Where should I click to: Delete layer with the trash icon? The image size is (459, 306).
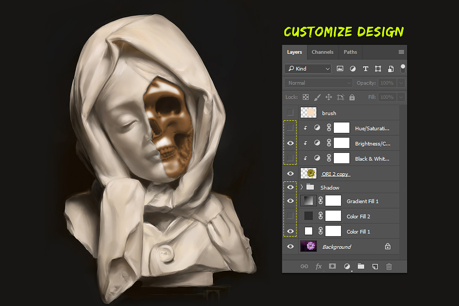coord(389,266)
